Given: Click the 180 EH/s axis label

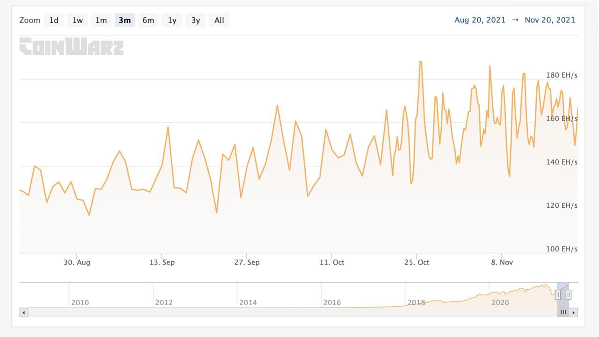Looking at the screenshot, I should (x=562, y=75).
